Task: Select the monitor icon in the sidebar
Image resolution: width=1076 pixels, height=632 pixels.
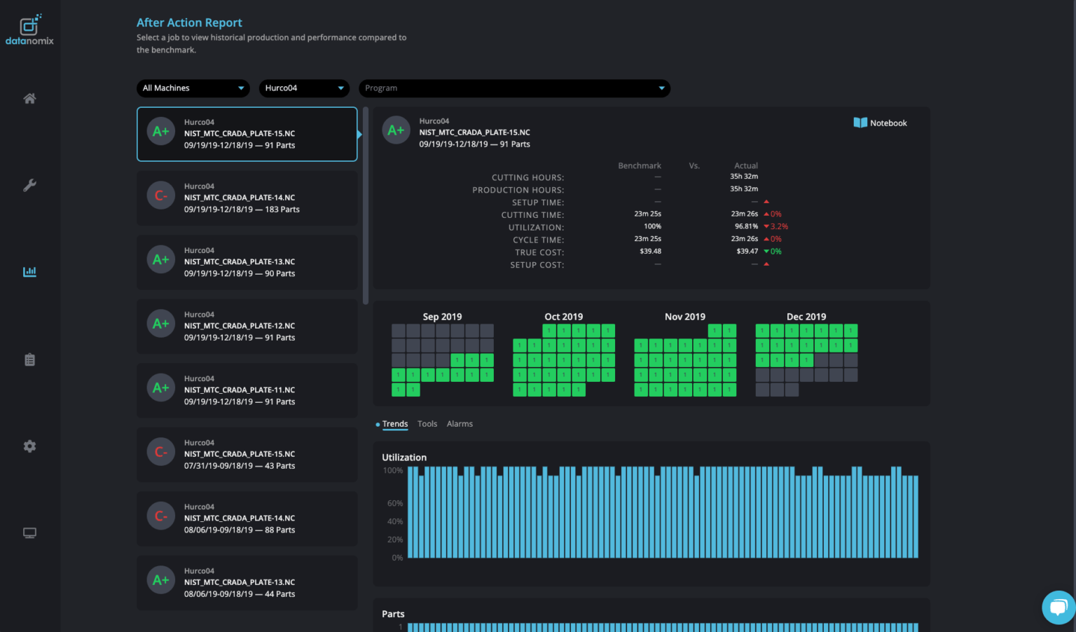Action: coord(29,533)
